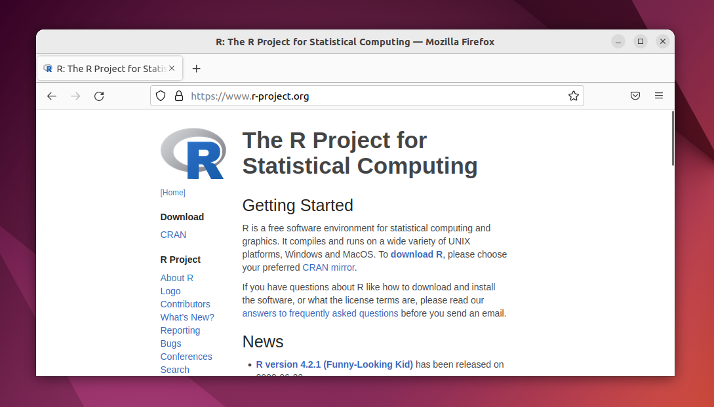
Task: Go back with the back arrow
Action: pos(52,96)
